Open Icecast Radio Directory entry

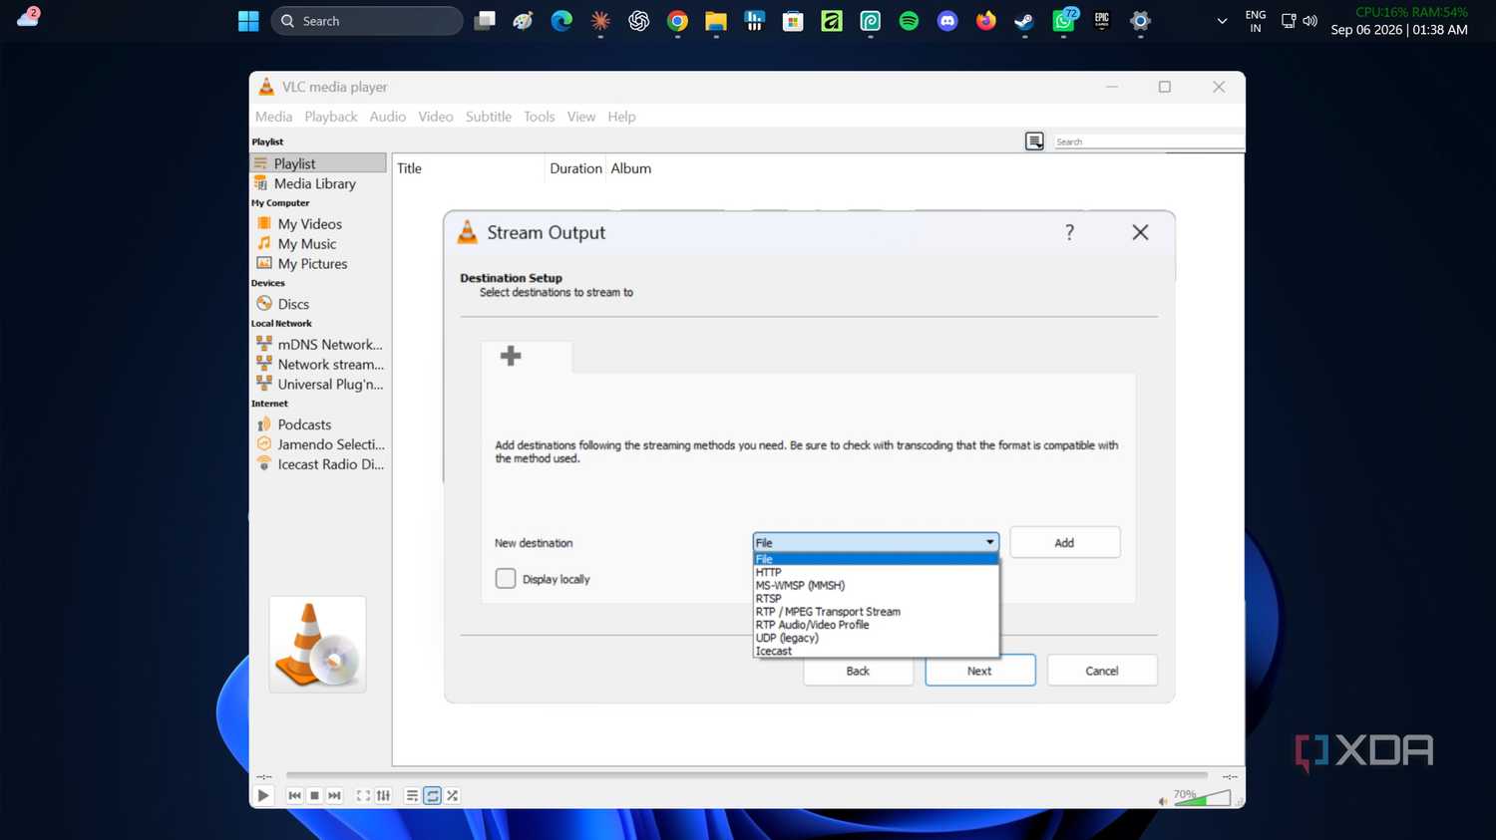pos(318,464)
